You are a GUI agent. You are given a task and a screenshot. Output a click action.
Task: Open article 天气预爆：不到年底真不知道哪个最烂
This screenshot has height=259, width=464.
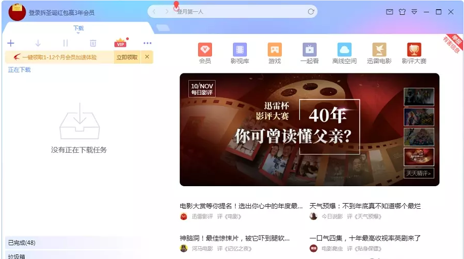coord(365,206)
